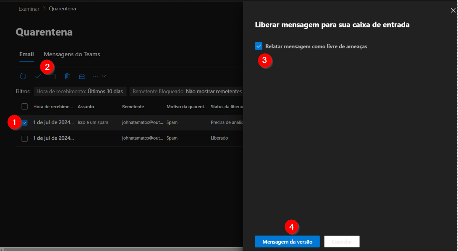The image size is (458, 251).
Task: Go to Examinar in the breadcrumb
Action: tap(29, 9)
